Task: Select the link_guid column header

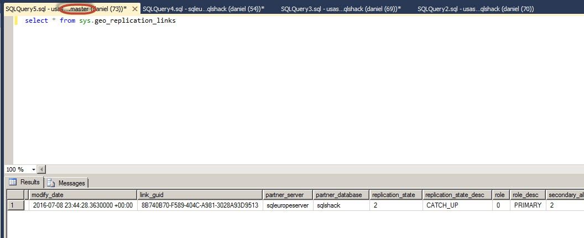Action: tap(200, 195)
